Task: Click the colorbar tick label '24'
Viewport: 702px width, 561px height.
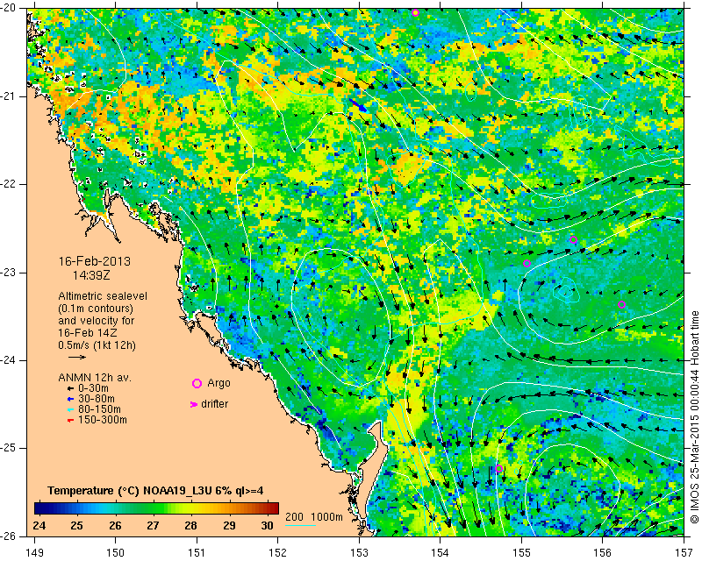Action: tap(39, 525)
